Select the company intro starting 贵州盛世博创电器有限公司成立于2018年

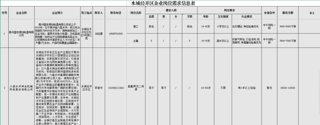tap(58, 34)
